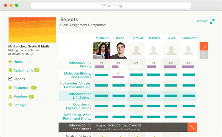222x137 pixels.
Task: Click the Fullscreen link
Action: 200,21
